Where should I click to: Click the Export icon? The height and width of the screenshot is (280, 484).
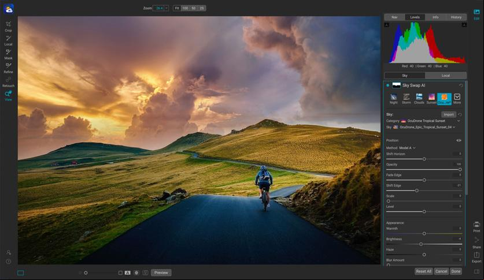coord(476,257)
